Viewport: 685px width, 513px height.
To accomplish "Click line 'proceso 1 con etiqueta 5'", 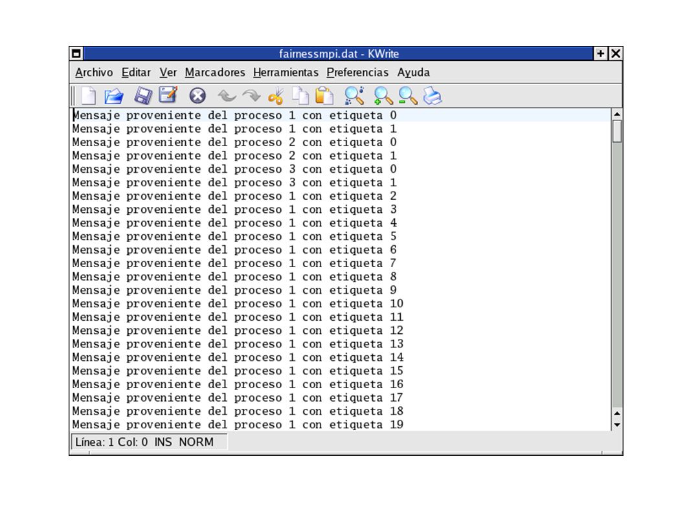I will [x=234, y=236].
